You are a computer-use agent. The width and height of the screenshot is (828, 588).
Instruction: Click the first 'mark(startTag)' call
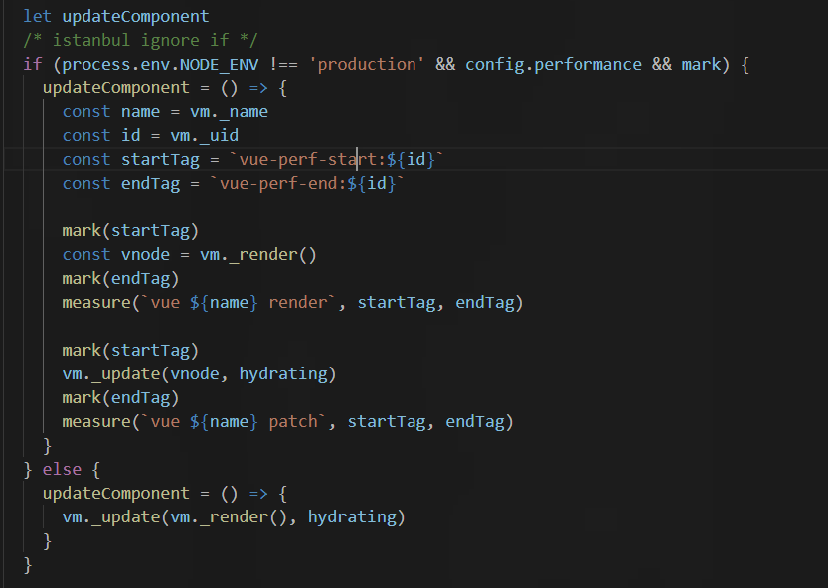130,231
